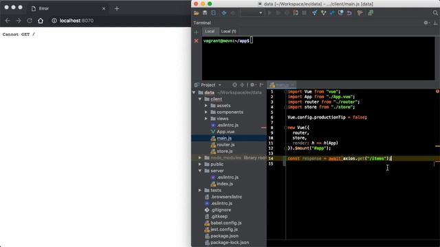
Task: Save all using the floppy disk icon
Action: tap(205, 13)
